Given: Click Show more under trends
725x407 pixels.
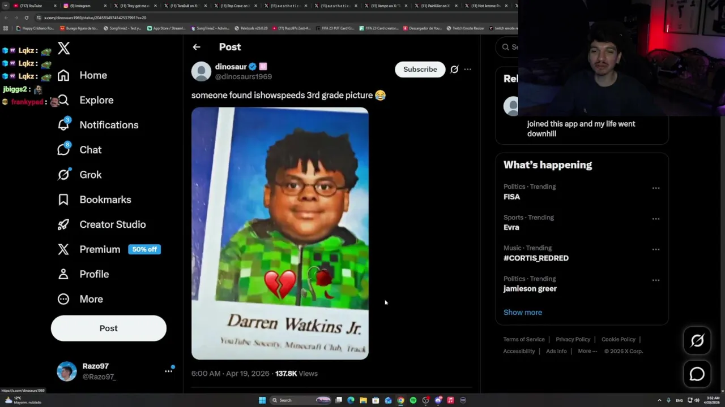Looking at the screenshot, I should pos(523,312).
